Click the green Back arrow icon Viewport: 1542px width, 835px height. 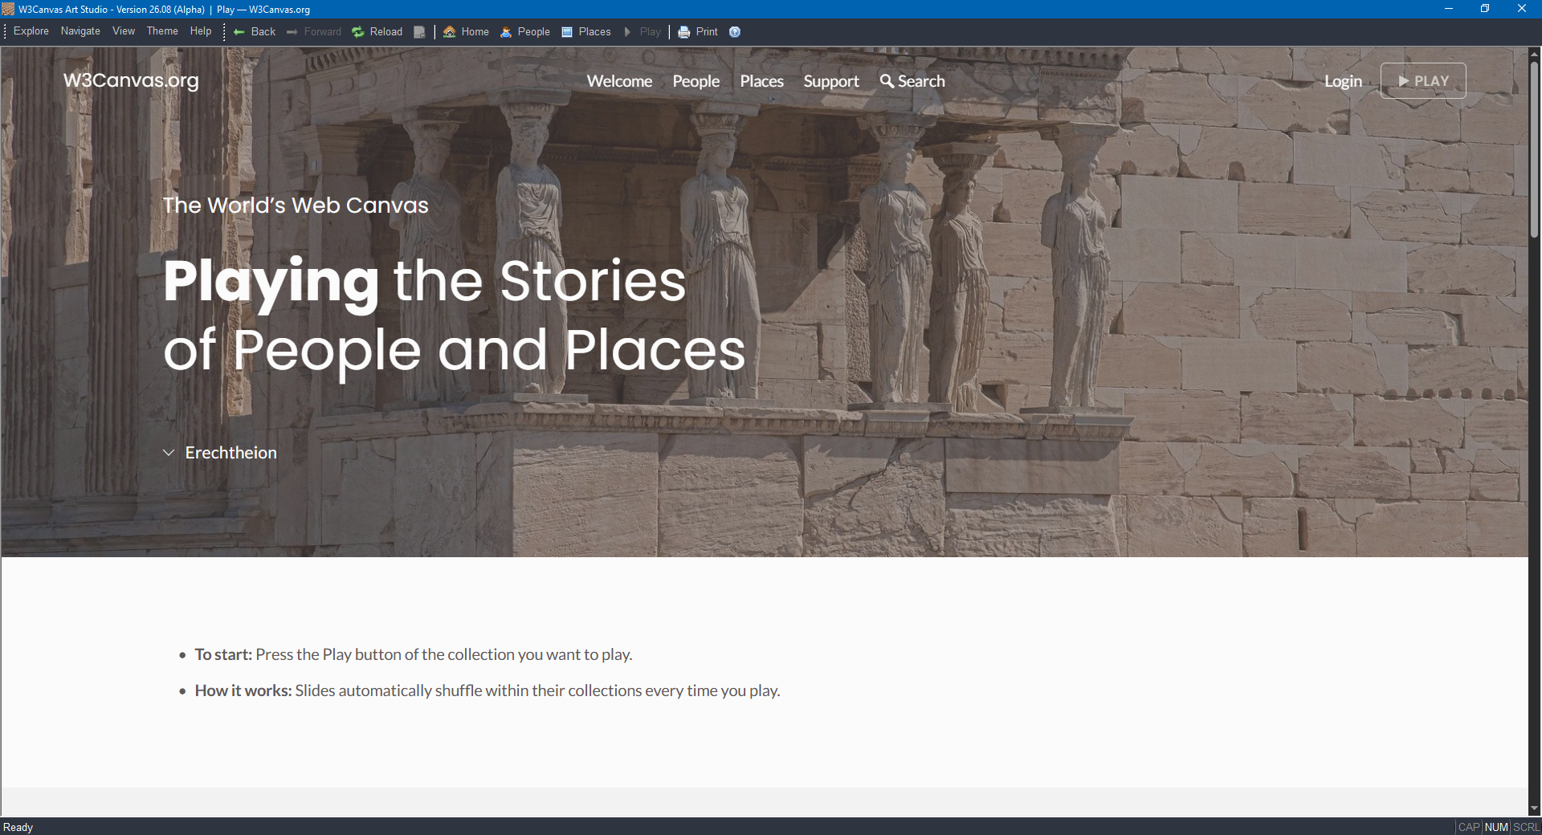click(239, 32)
